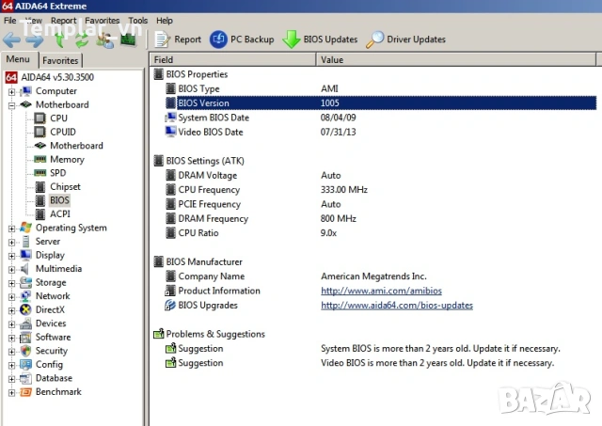Click the Multimedia speaker icon
Image resolution: width=602 pixels, height=426 pixels.
pos(25,269)
